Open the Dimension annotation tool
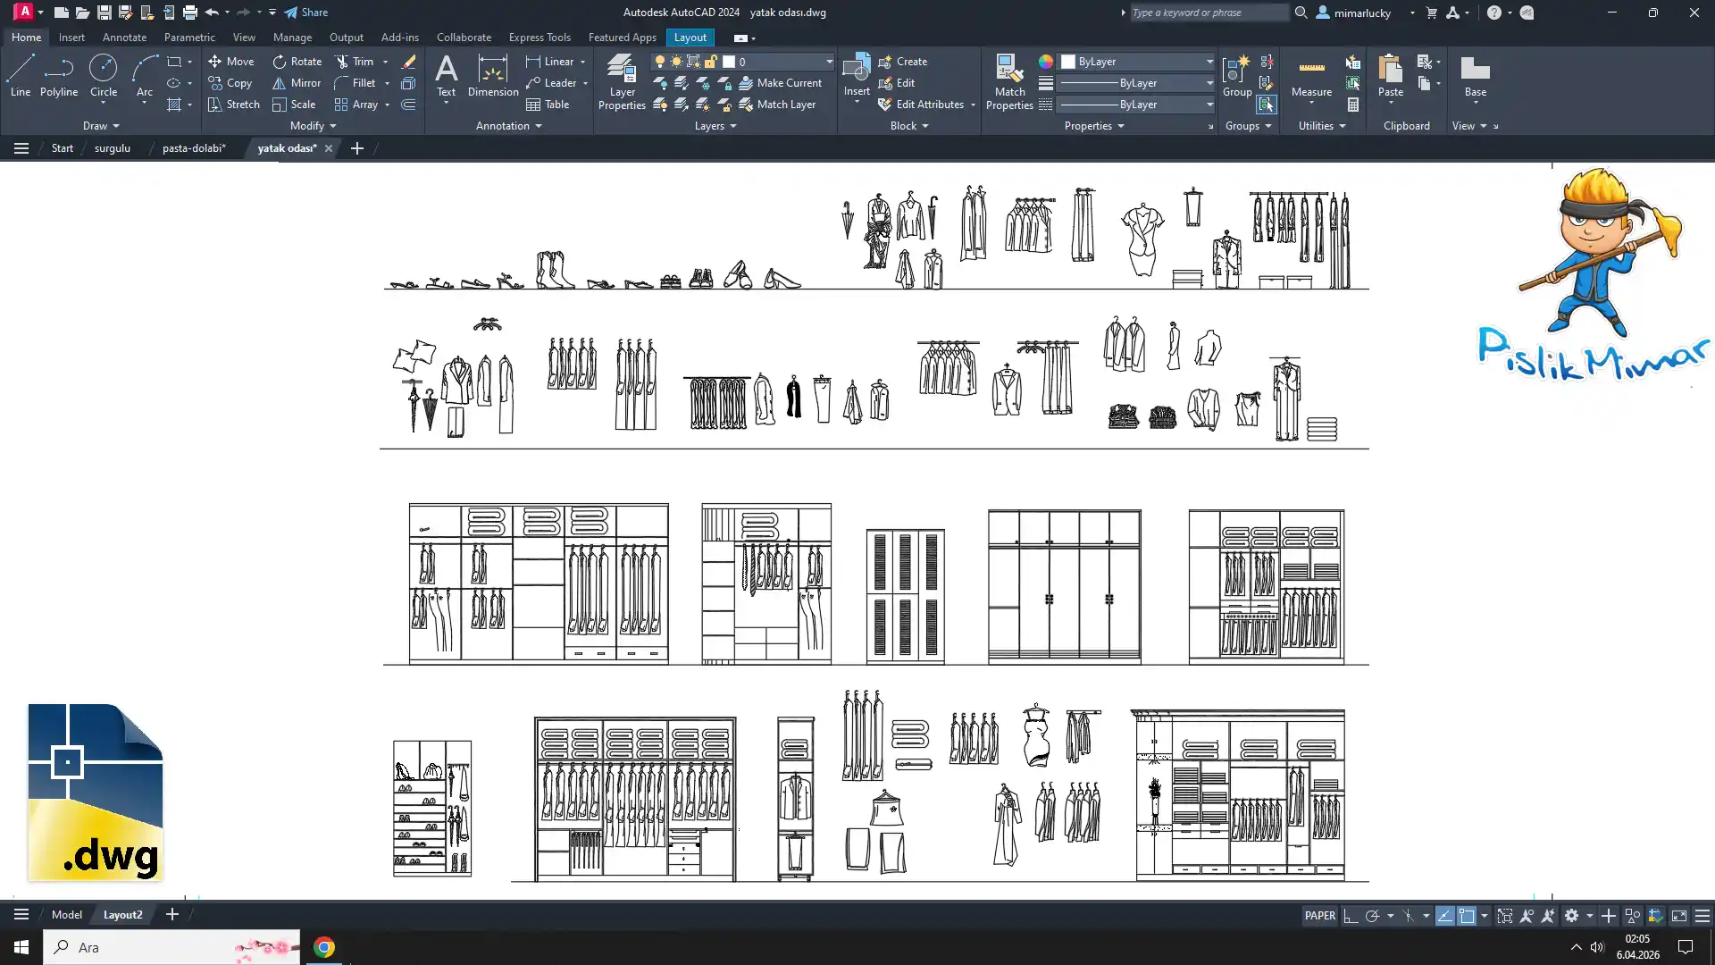Screen dimensions: 1715x965 click(x=492, y=75)
